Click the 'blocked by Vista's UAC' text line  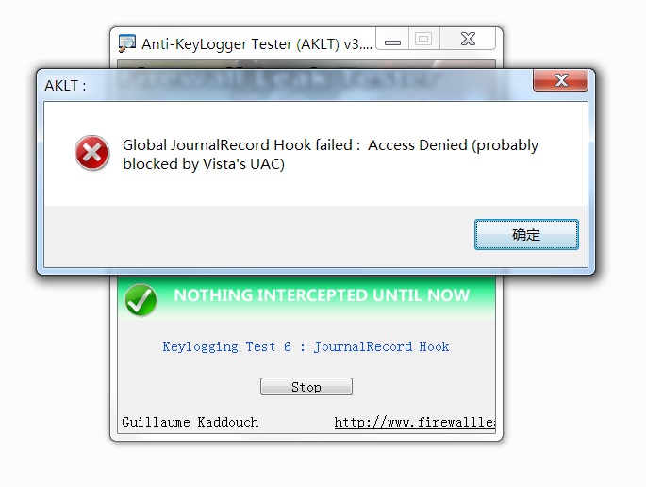point(204,164)
